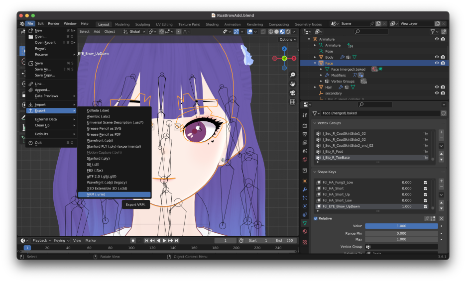This screenshot has height=282, width=466.
Task: Unlock the J_Bip_R_Foot vertex group
Action: pyautogui.click(x=426, y=152)
